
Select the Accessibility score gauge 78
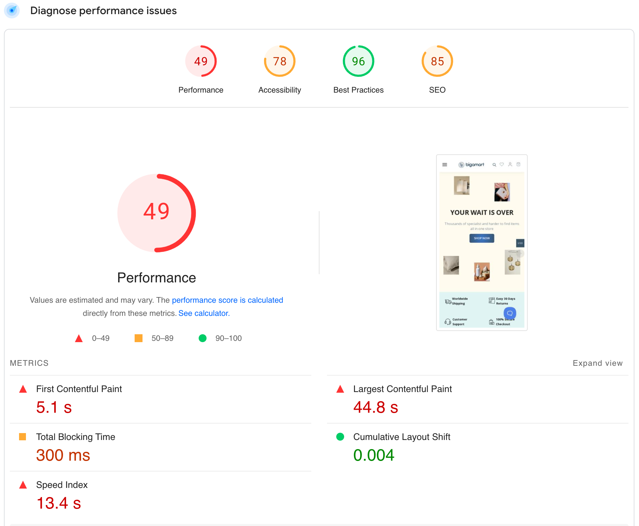coord(279,61)
